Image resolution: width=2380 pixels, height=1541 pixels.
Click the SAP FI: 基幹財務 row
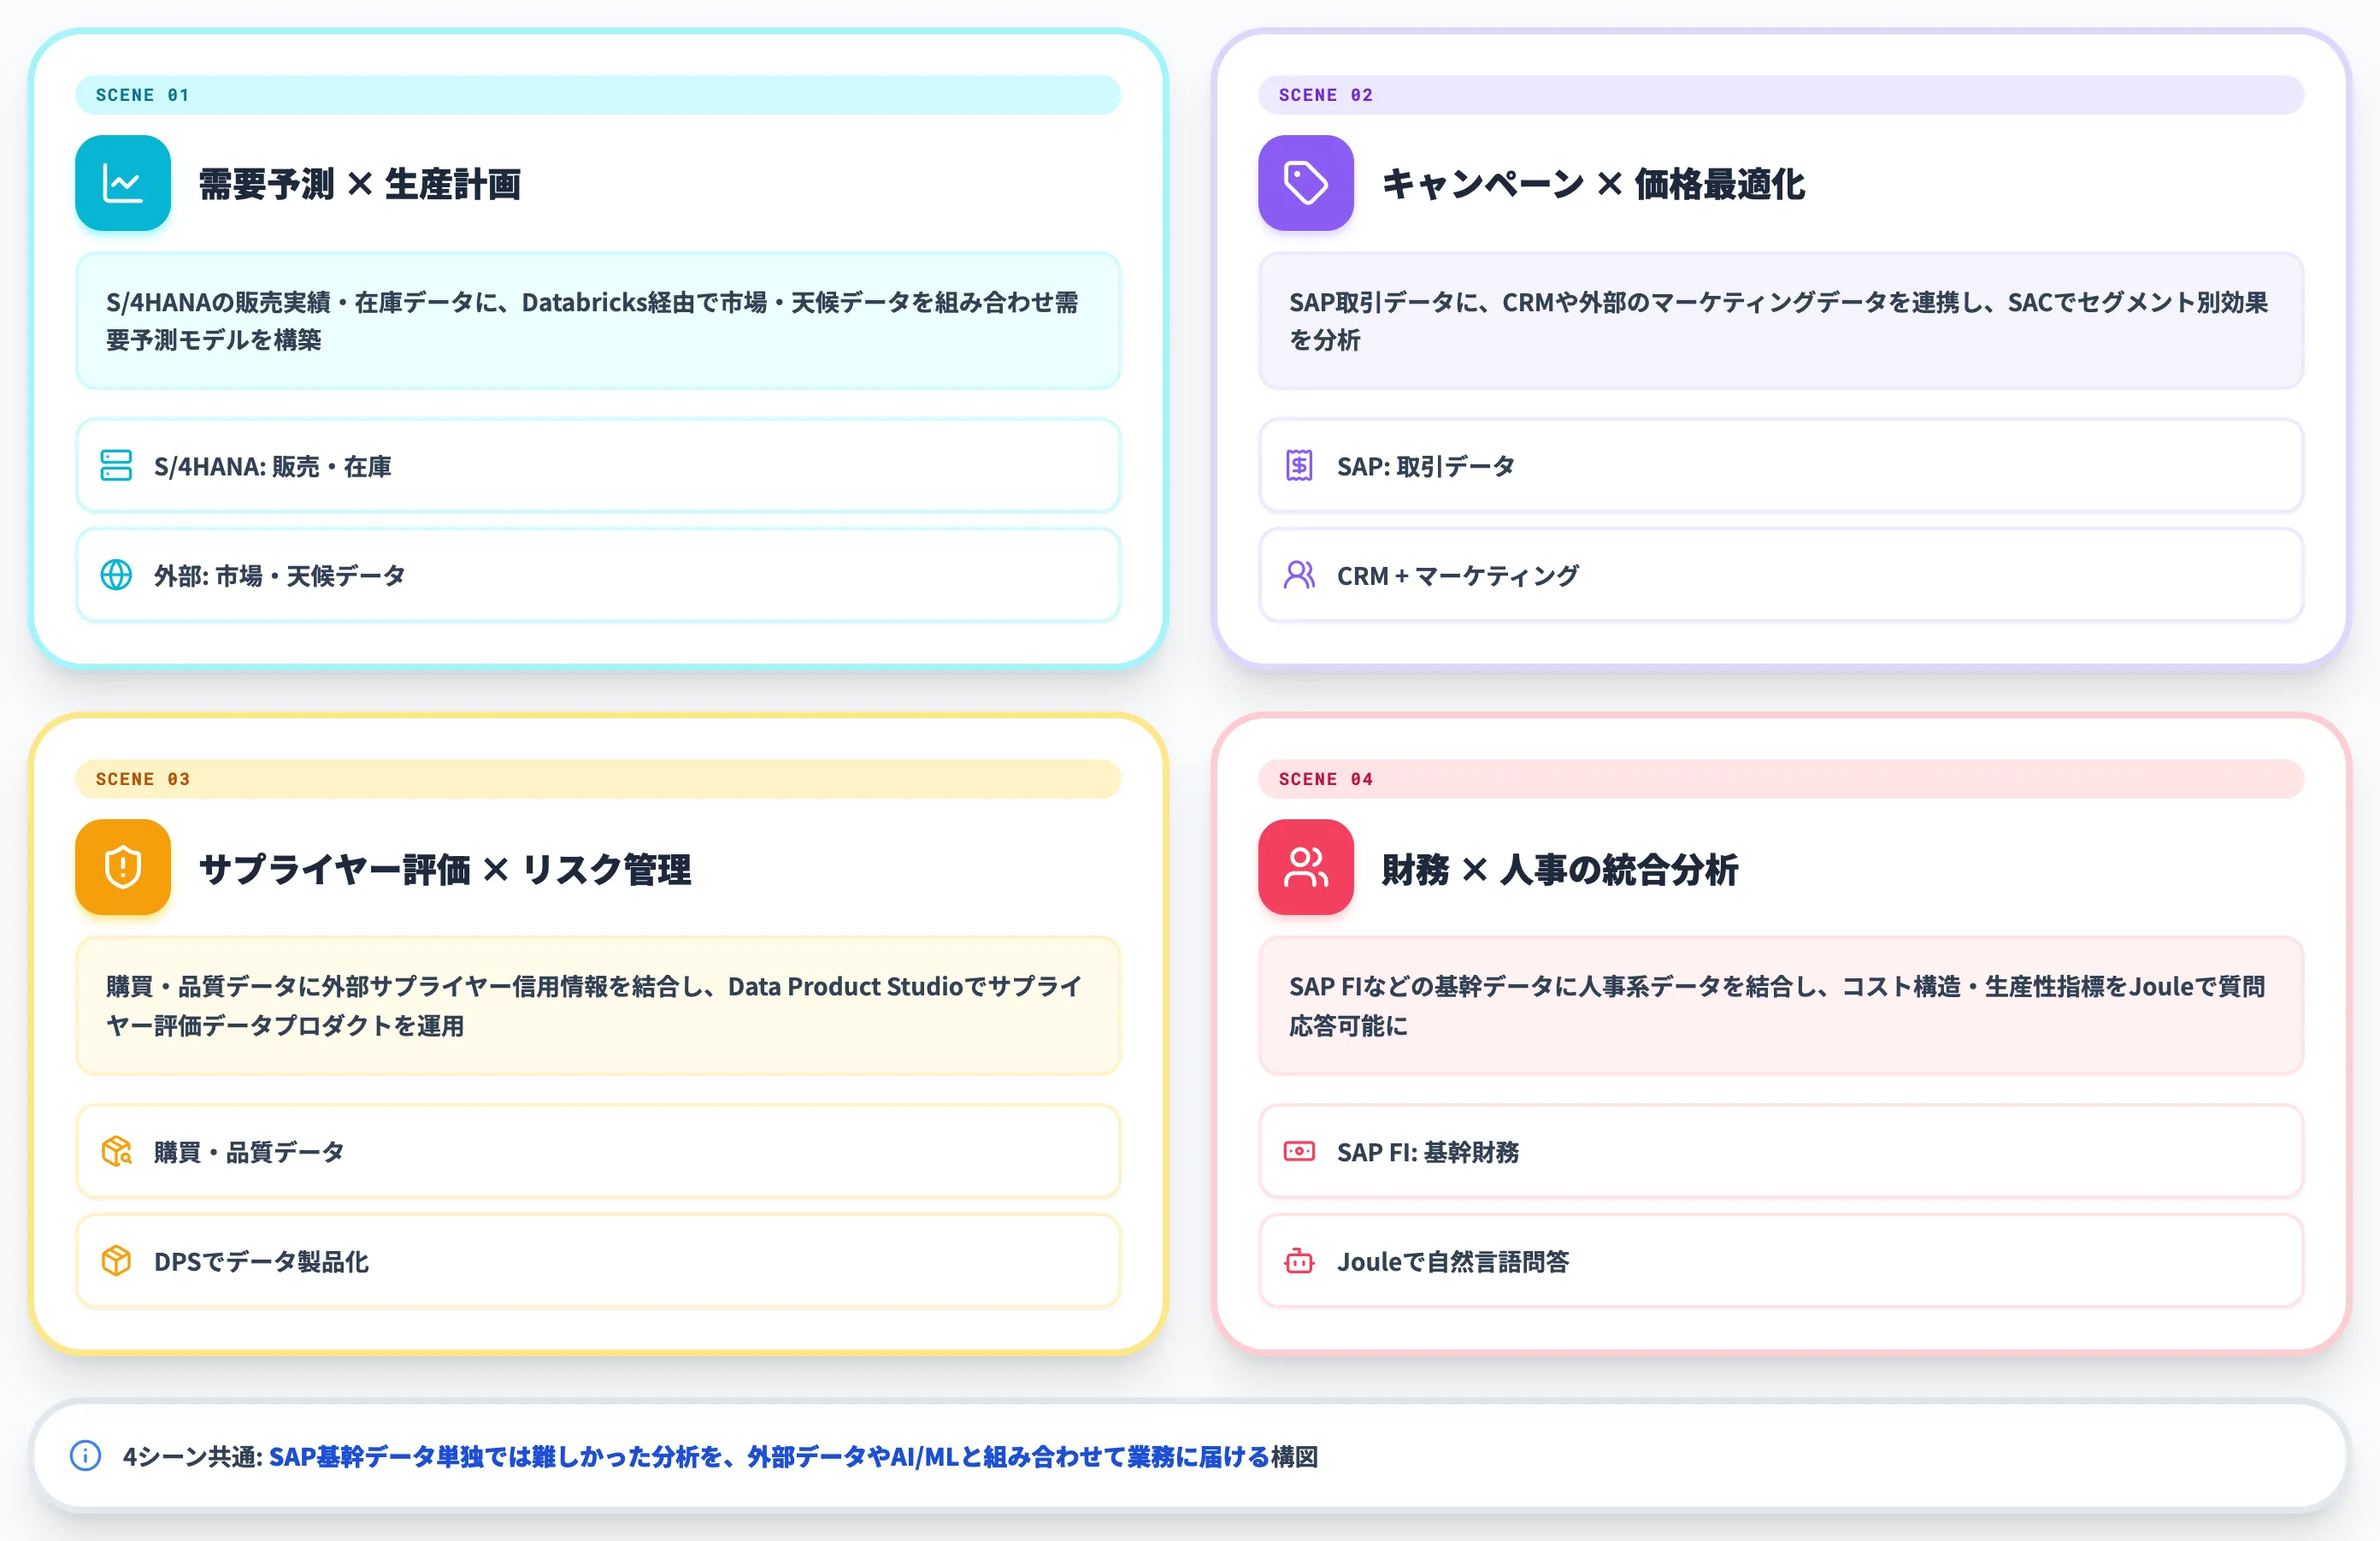(1781, 1151)
